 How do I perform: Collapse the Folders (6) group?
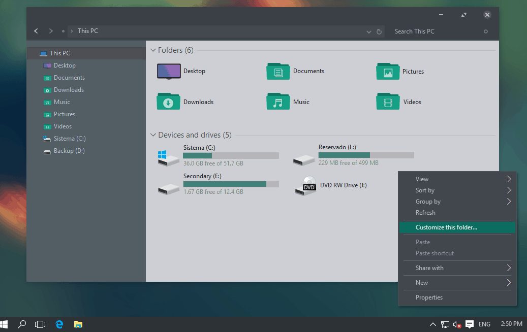point(153,50)
